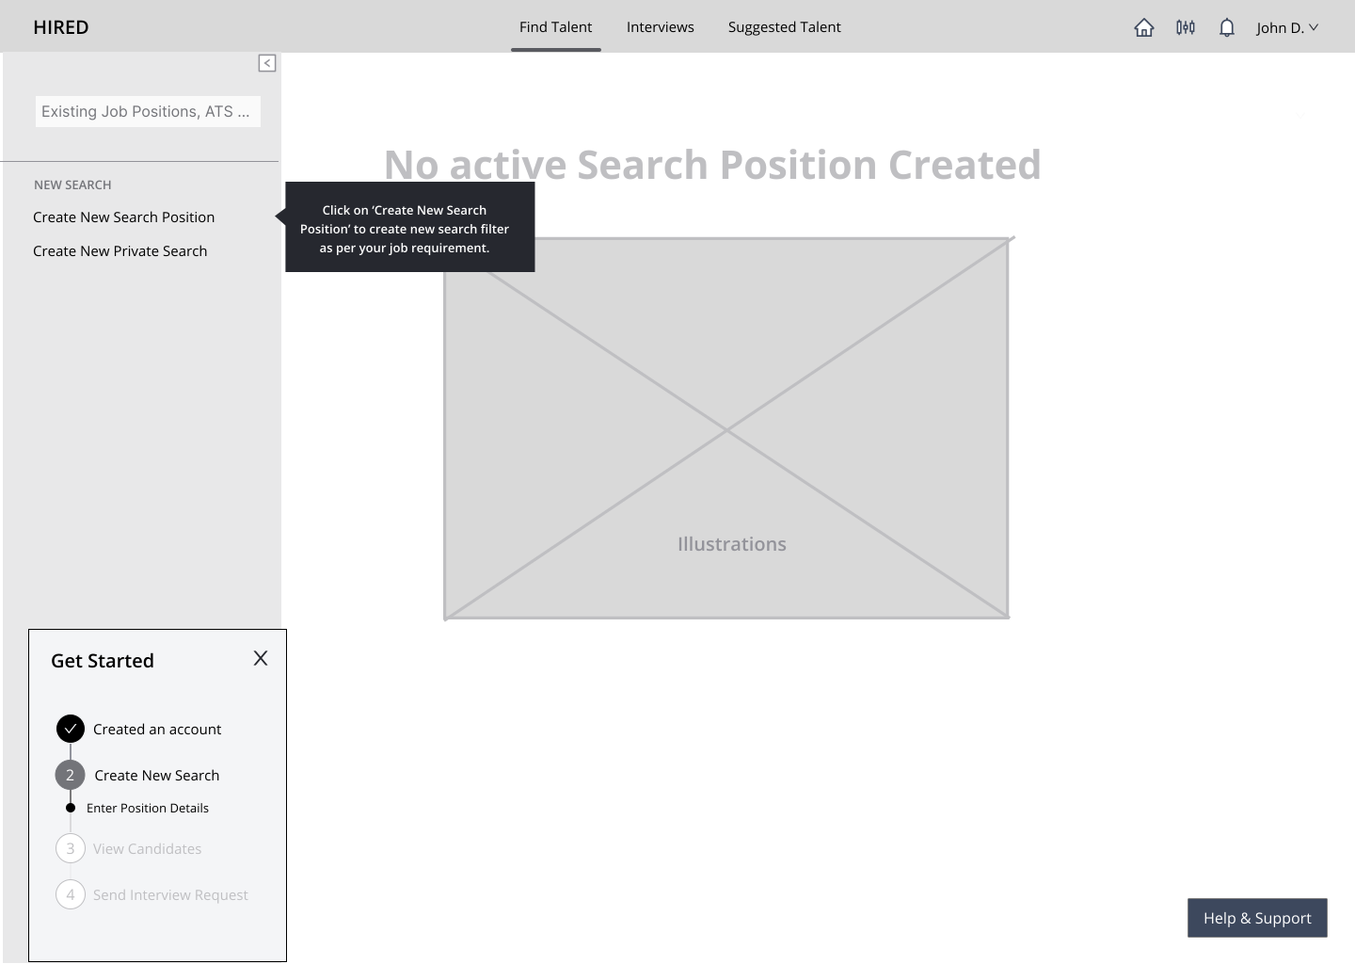Click 'Create New Search Position' in the sidebar
This screenshot has height=964, width=1355.
(123, 217)
